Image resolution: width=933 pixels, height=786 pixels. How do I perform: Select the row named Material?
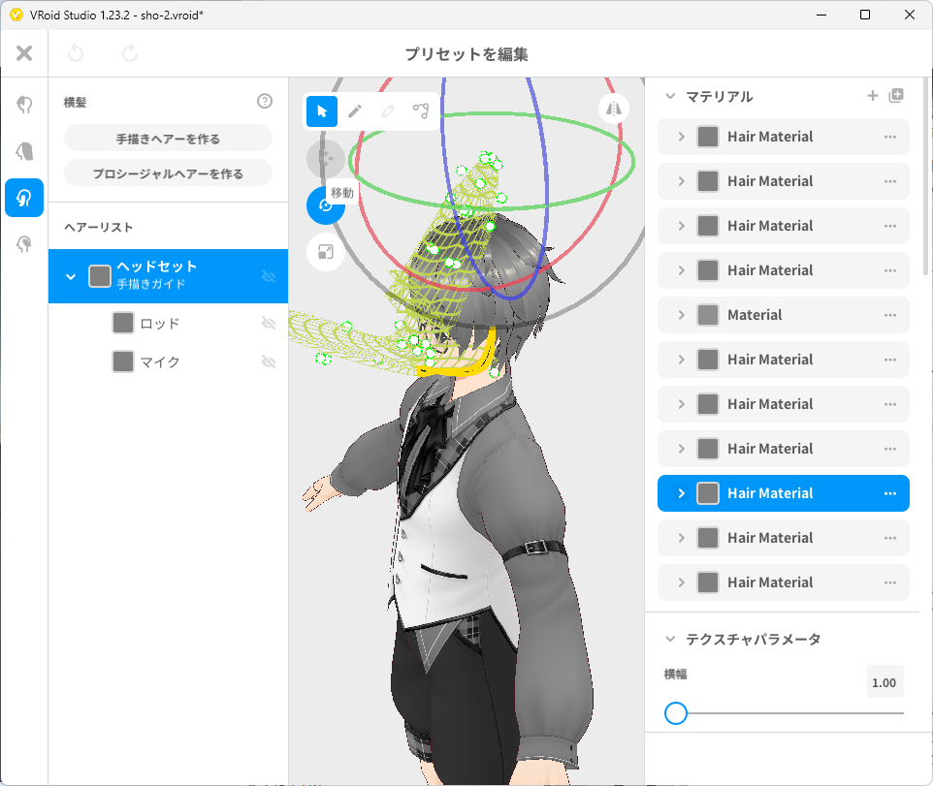(x=783, y=315)
